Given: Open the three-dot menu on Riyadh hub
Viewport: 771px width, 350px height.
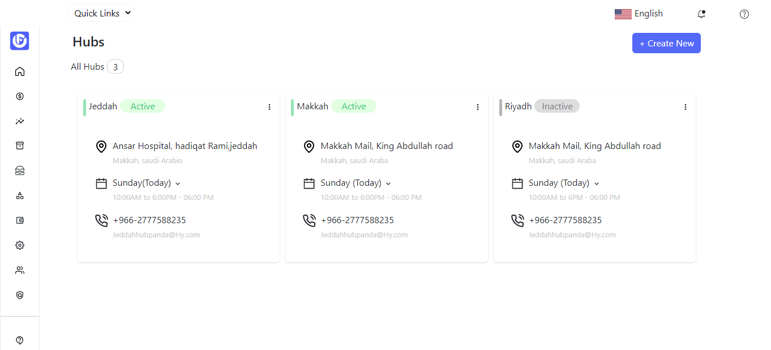Looking at the screenshot, I should click(x=686, y=106).
